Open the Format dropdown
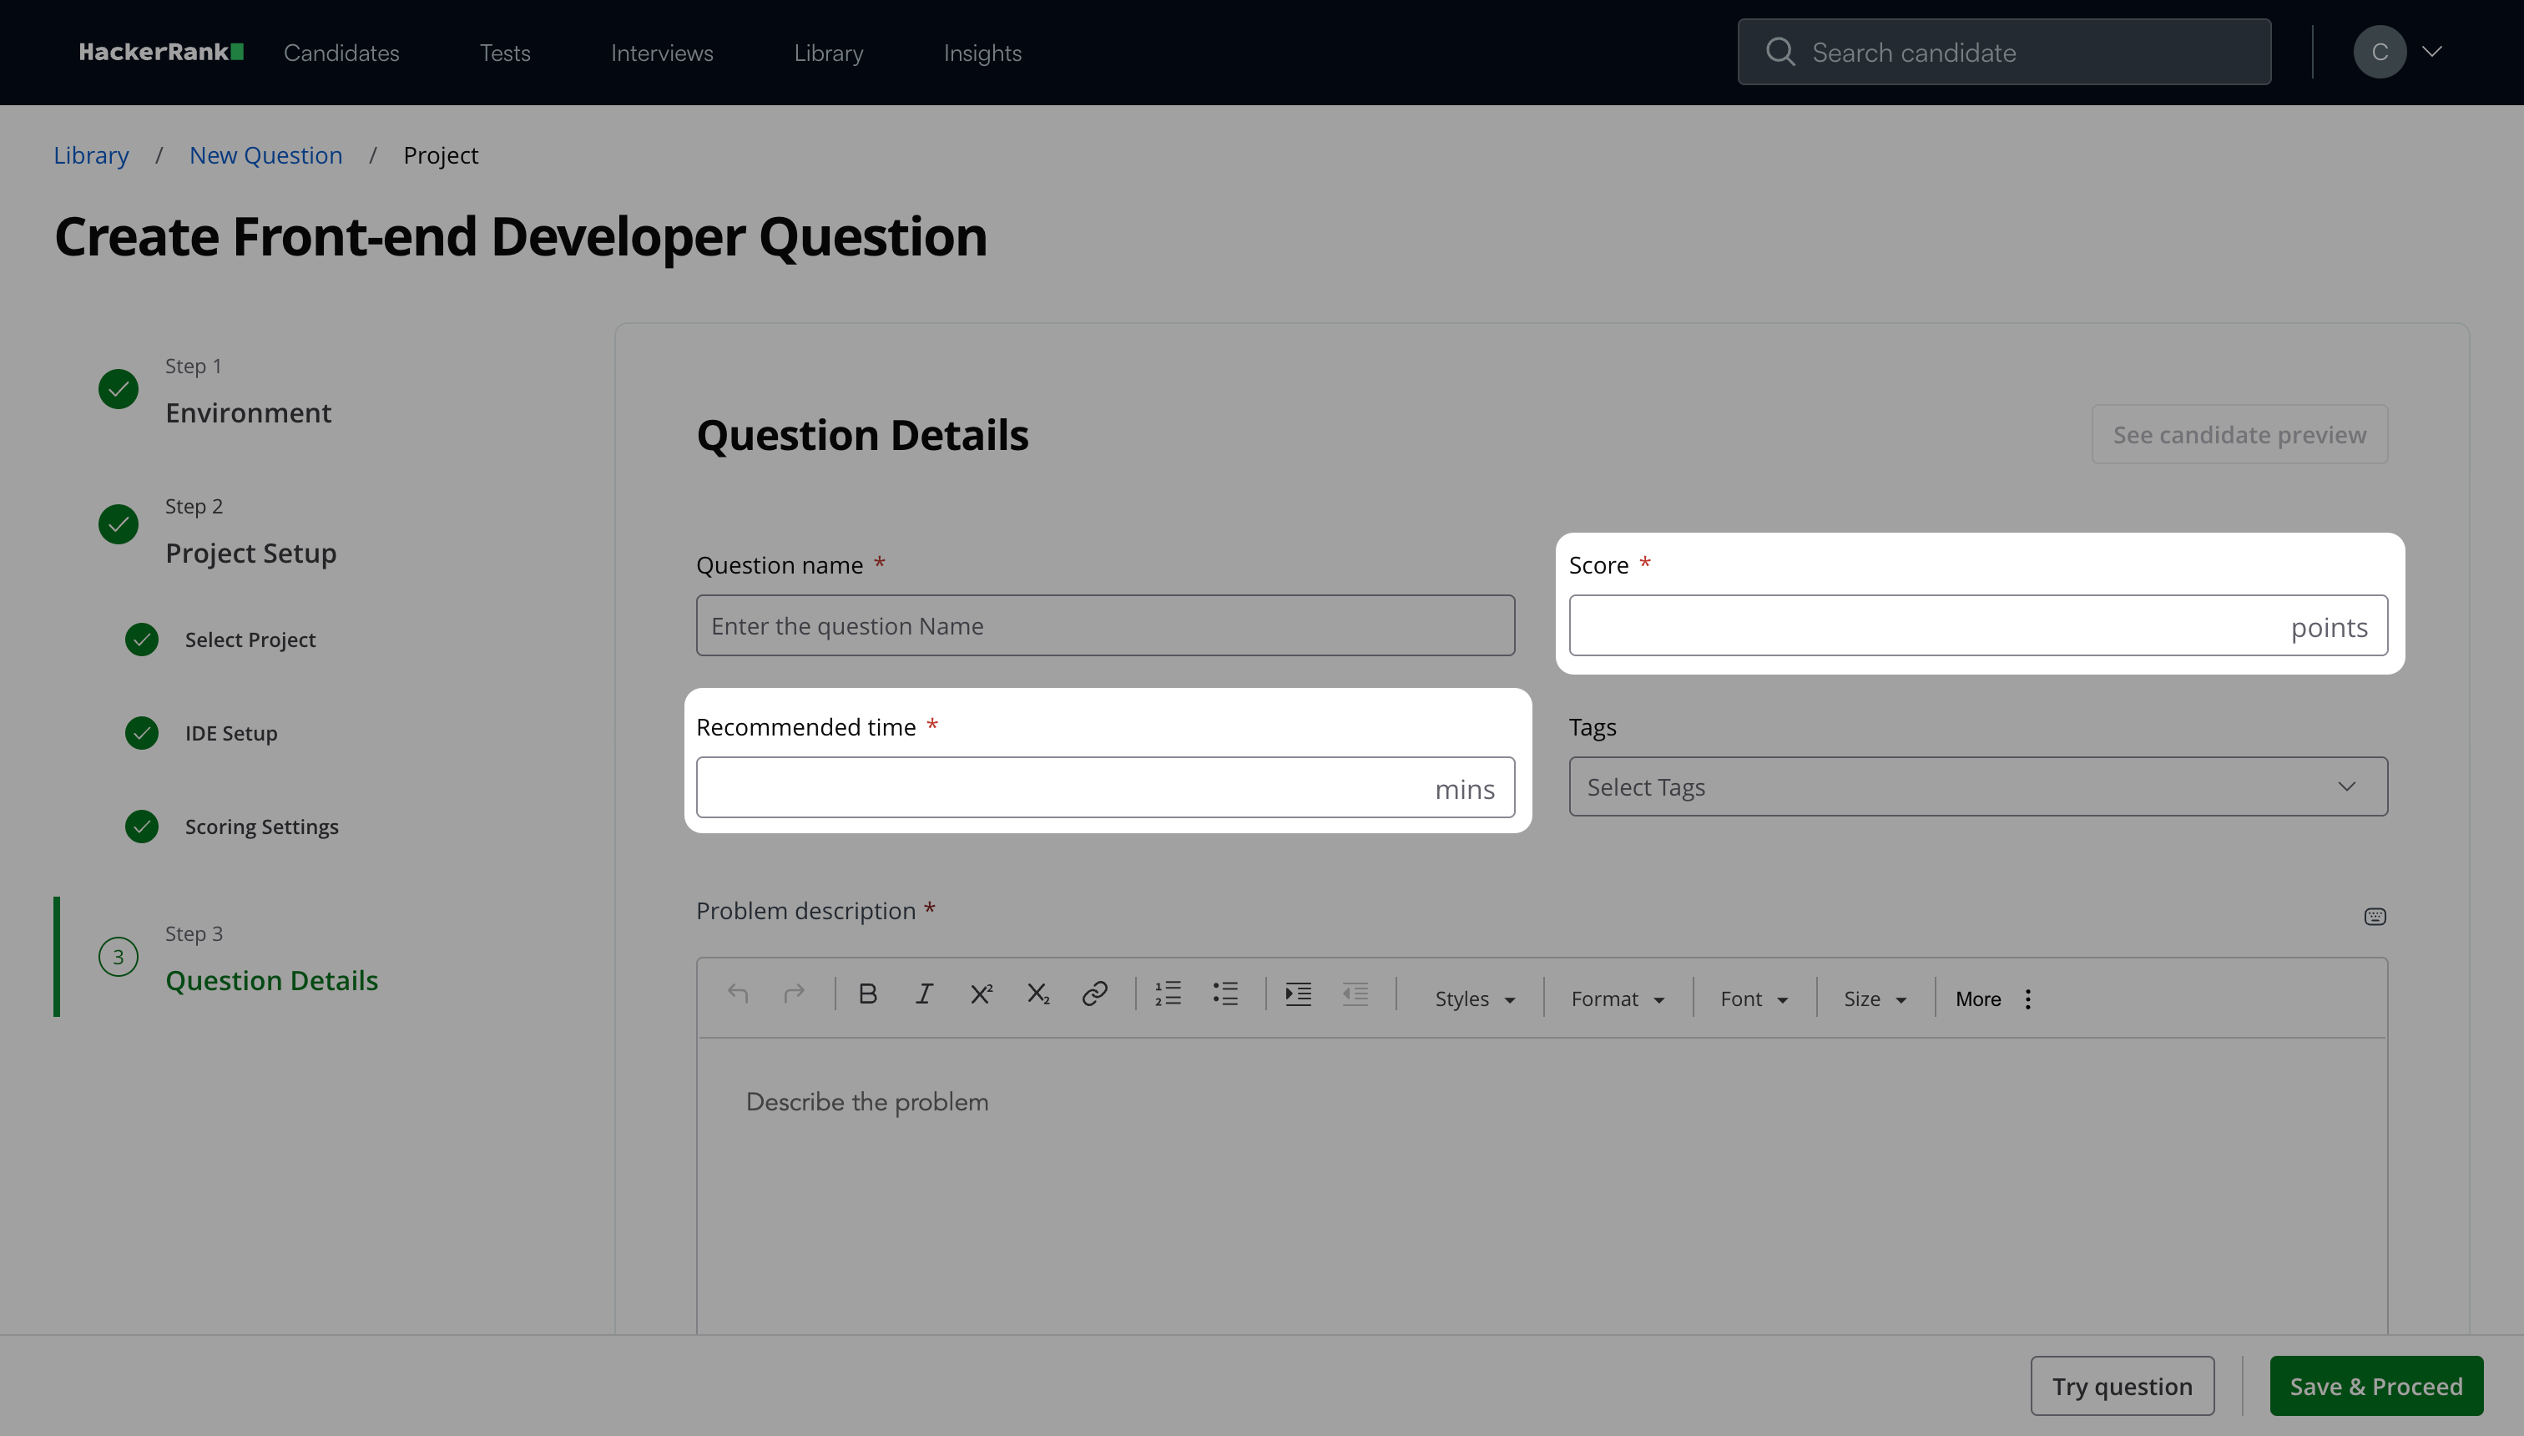Screen dimensions: 2524x1436 coord(1617,999)
